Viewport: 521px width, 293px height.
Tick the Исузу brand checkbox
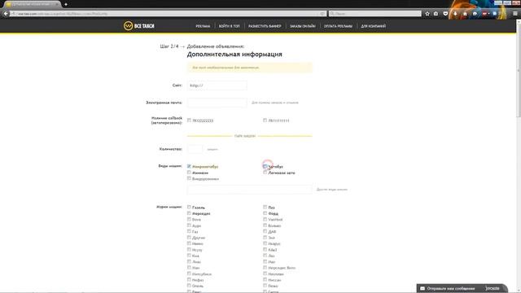pos(189,250)
